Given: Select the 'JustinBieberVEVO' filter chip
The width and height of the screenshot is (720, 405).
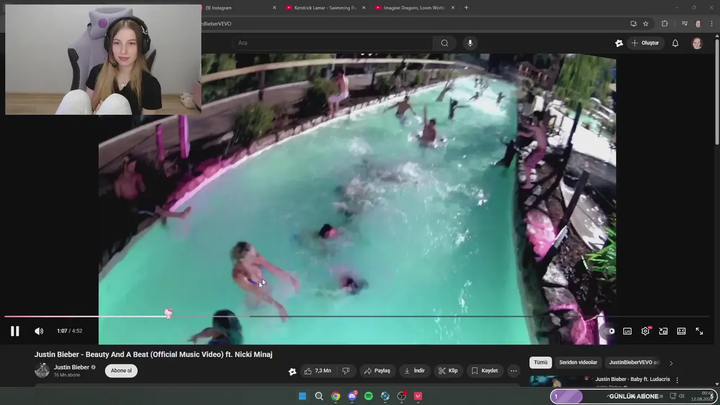Looking at the screenshot, I should (x=634, y=363).
